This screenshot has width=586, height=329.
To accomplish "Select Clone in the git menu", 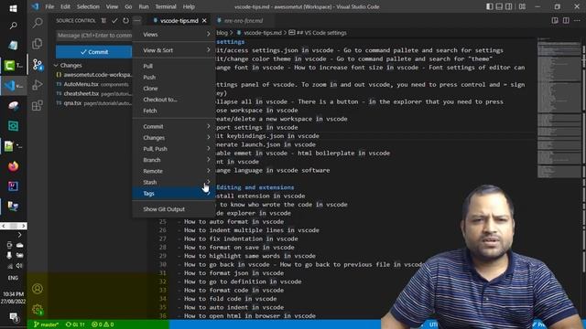I will point(174,89).
